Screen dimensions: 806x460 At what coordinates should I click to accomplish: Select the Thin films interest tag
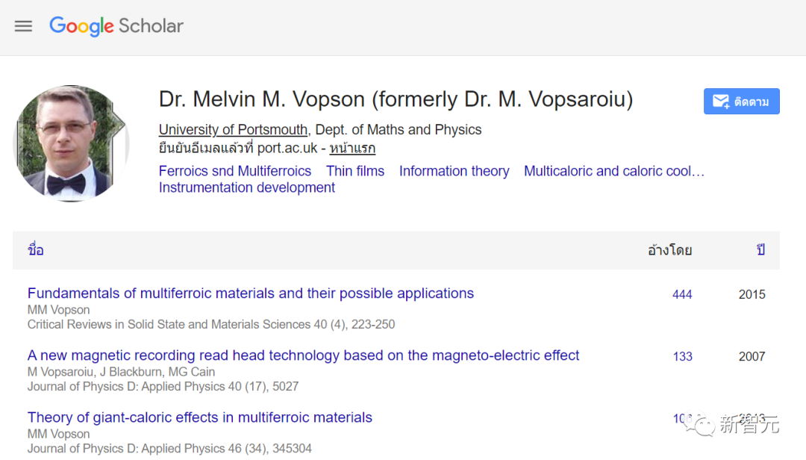[x=355, y=171]
